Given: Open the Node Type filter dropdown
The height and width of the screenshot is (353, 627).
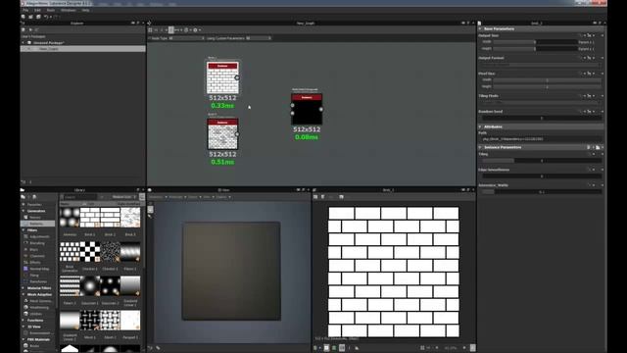Looking at the screenshot, I should 186,38.
